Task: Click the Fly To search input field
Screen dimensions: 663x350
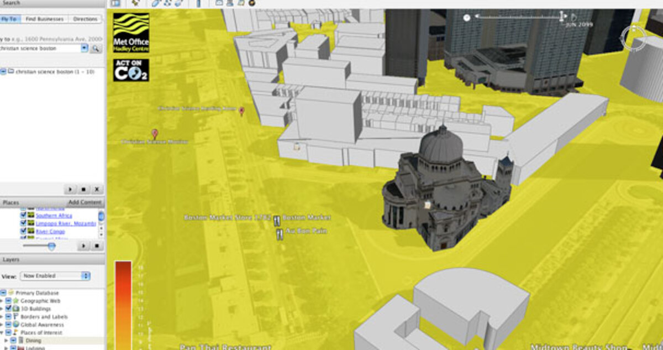Action: [40, 48]
